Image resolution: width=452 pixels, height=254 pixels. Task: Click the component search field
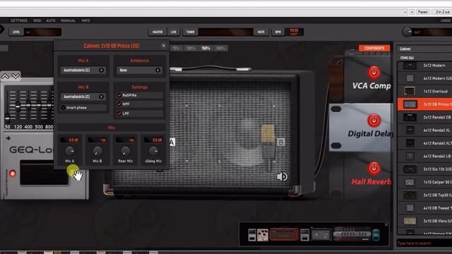pos(424,243)
